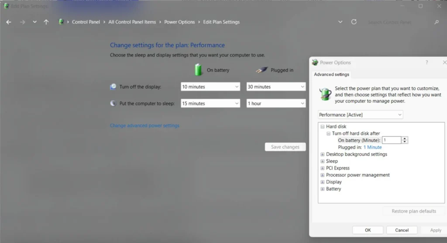This screenshot has width=447, height=243.
Task: Click the Plugged in plug icon
Action: coord(262,70)
